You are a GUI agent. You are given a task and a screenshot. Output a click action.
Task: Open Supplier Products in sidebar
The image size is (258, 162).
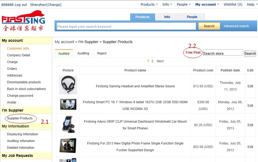click(20, 118)
